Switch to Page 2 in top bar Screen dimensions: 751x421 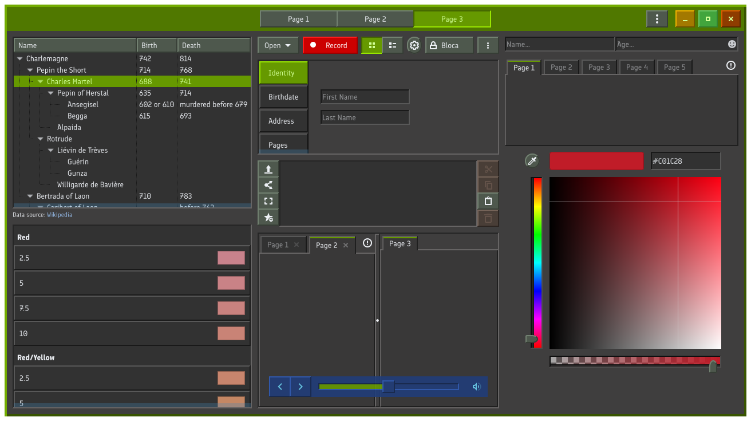(x=375, y=19)
